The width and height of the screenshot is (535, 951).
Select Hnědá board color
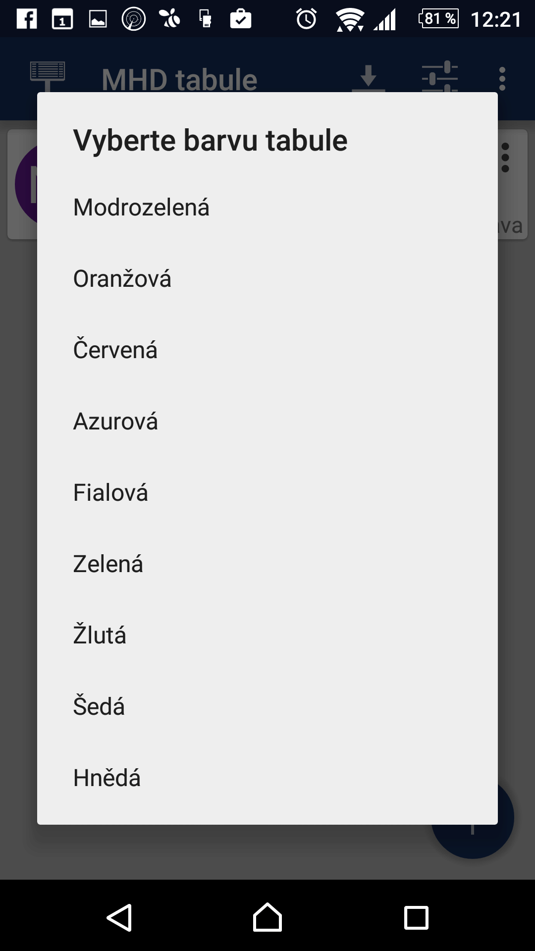click(107, 778)
